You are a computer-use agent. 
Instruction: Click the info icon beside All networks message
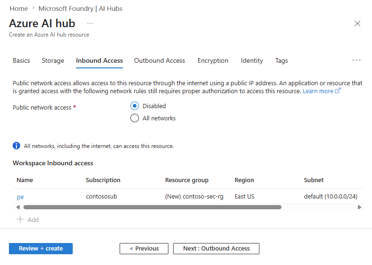point(16,146)
